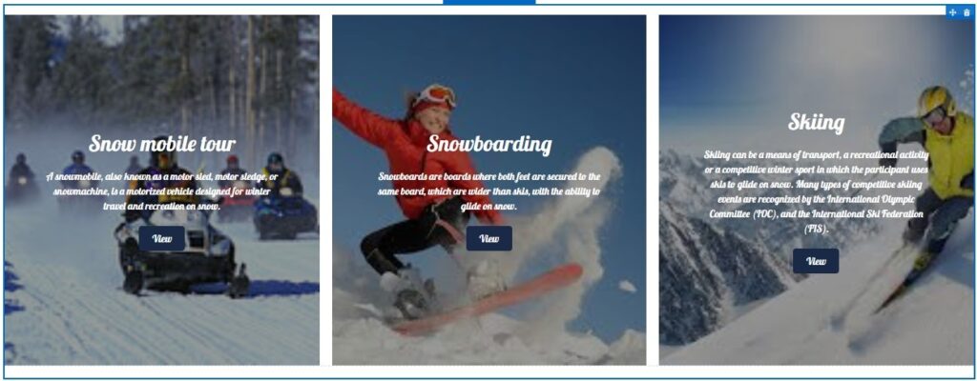Select the Snow mobile tour heading

coord(162,144)
